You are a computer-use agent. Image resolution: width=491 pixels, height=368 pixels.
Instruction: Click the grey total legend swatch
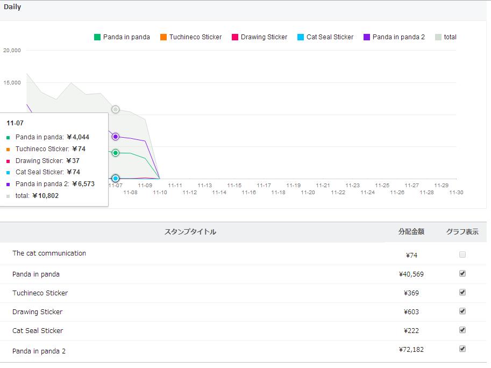[x=438, y=37]
